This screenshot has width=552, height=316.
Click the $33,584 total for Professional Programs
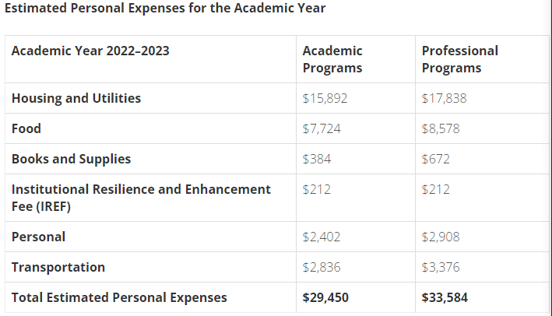[445, 297]
